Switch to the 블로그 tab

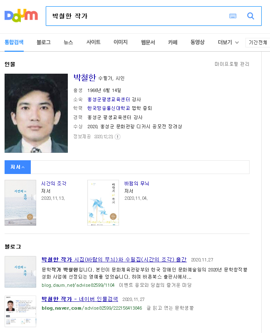tap(43, 42)
